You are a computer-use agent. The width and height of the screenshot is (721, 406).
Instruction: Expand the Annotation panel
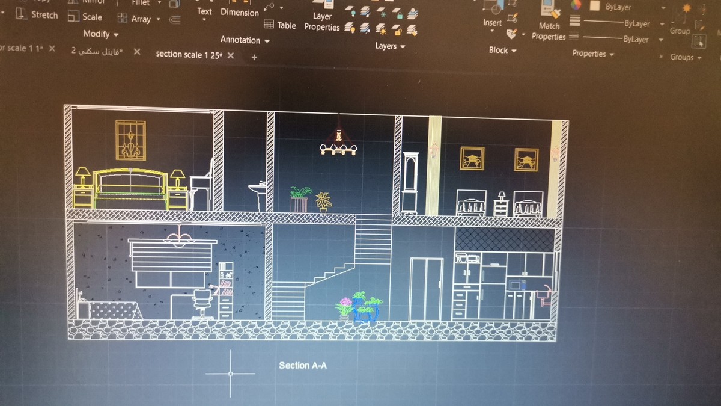[245, 40]
